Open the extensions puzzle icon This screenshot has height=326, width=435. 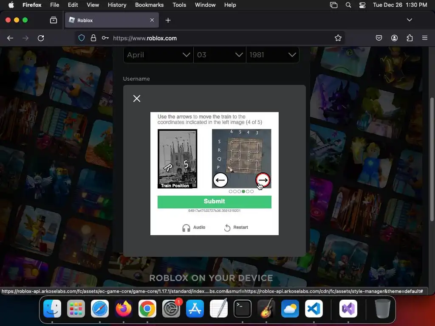pos(410,38)
